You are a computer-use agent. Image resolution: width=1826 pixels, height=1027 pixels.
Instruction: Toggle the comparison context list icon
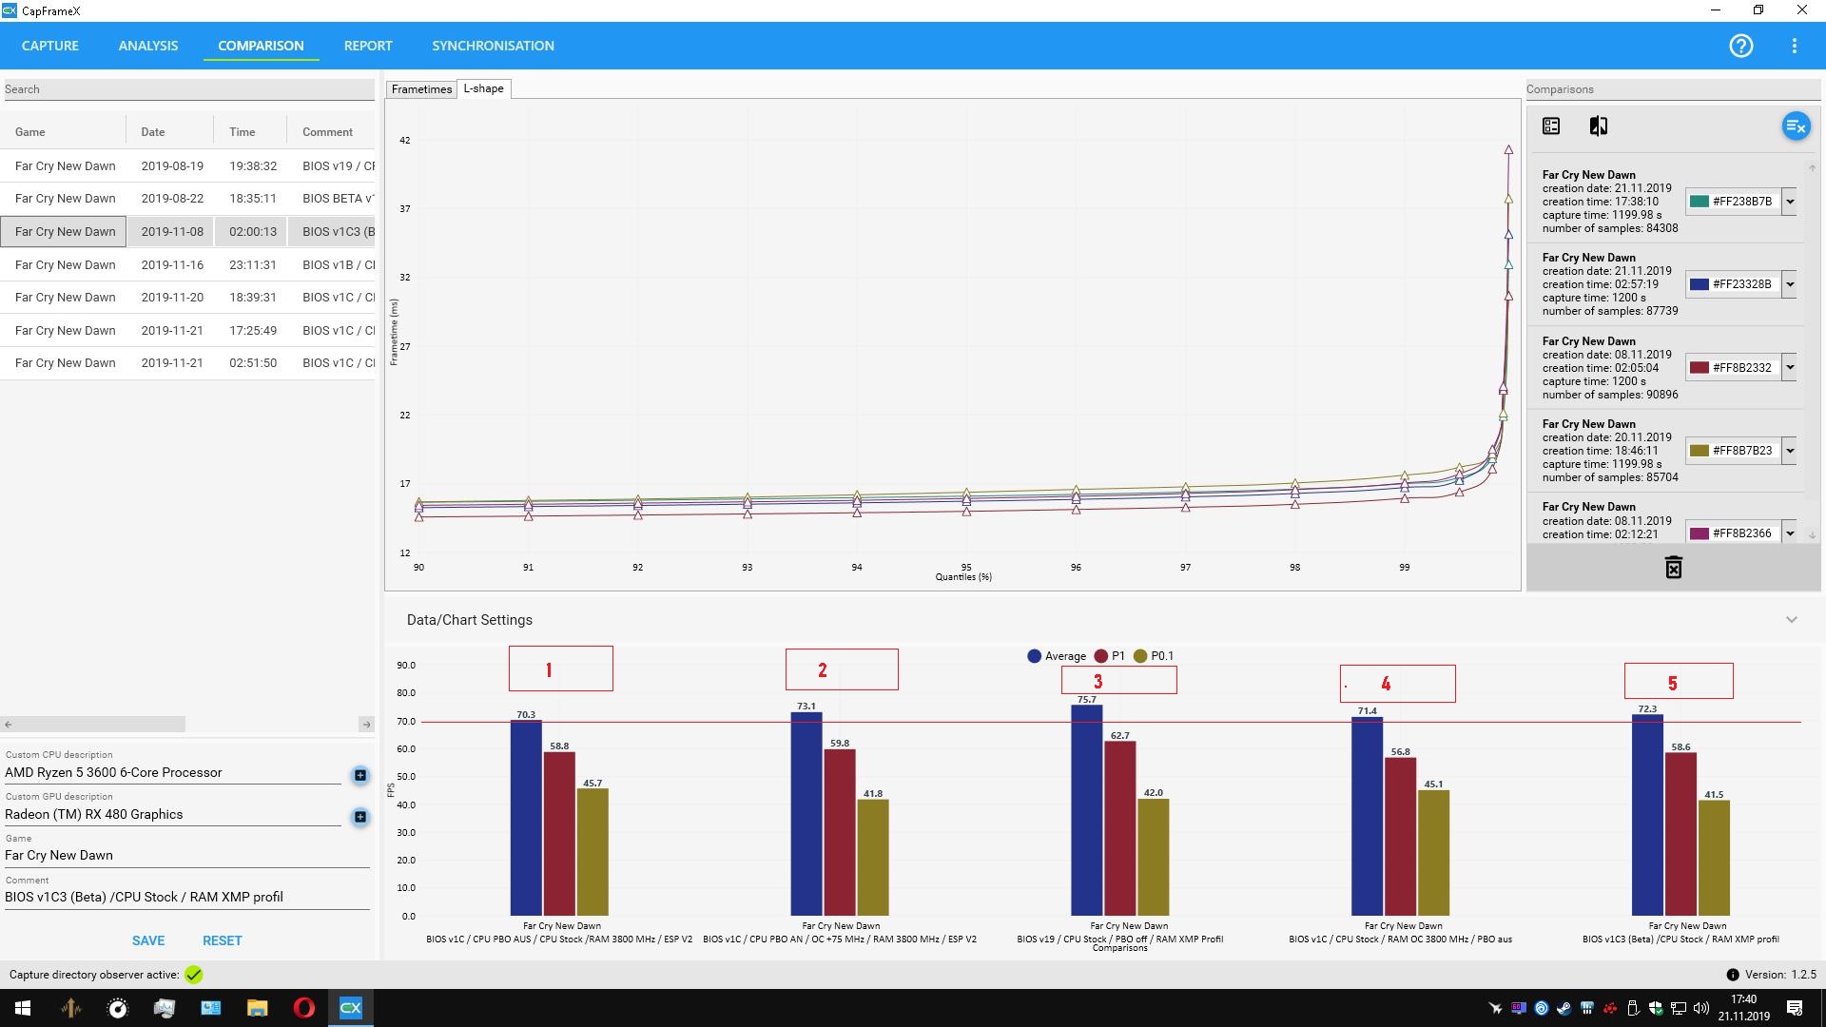1551,126
